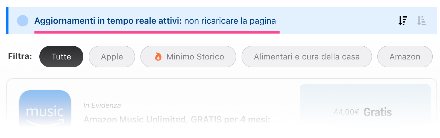Sort deals in descending order
This screenshot has height=138, width=440.
tap(403, 21)
